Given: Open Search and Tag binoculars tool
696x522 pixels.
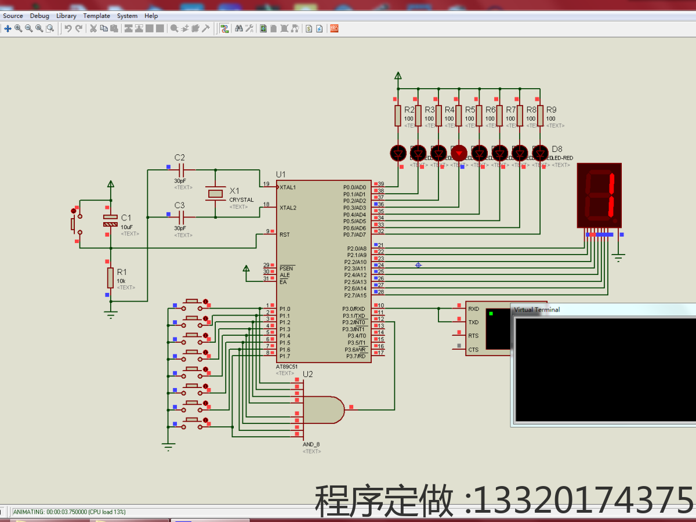Looking at the screenshot, I should (238, 28).
